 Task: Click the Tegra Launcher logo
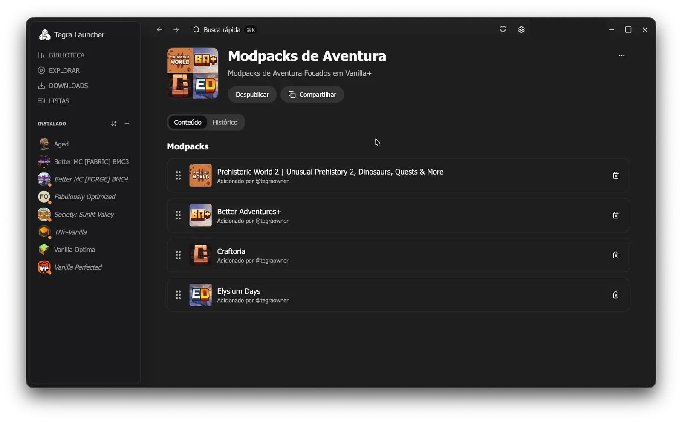pos(44,35)
